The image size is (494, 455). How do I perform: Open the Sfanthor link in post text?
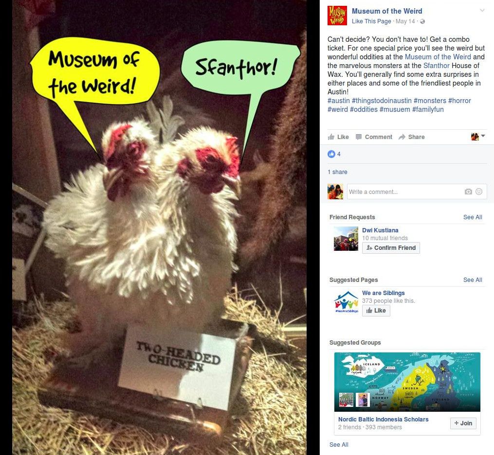[x=437, y=66]
